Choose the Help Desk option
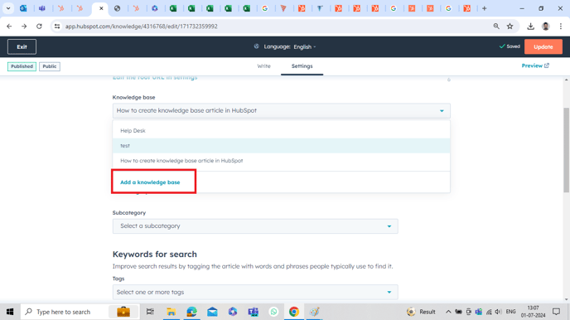This screenshot has width=570, height=320. (x=281, y=130)
